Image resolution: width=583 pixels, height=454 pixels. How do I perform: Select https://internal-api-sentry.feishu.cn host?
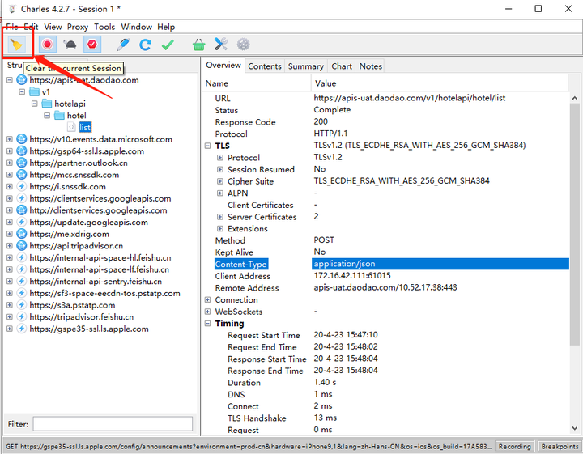[x=96, y=282]
